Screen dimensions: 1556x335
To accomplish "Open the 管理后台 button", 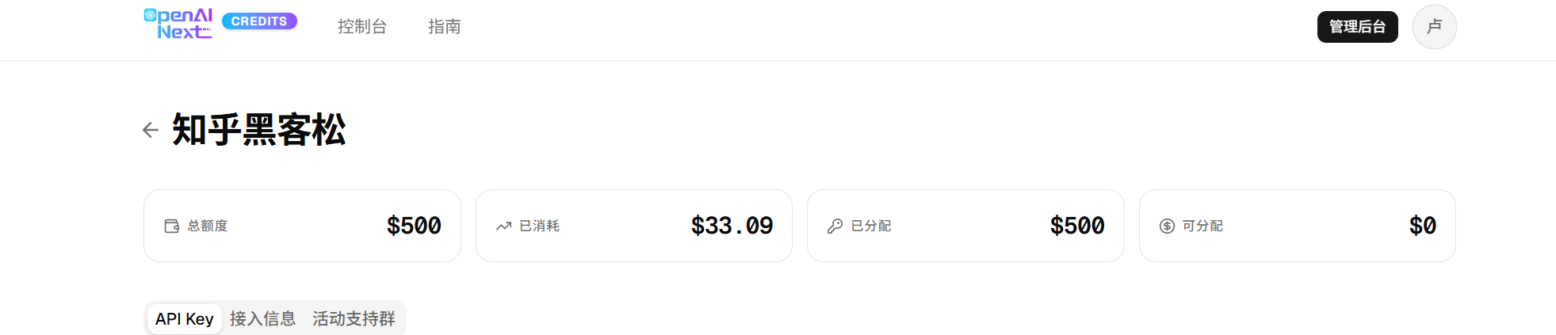I will [1357, 27].
